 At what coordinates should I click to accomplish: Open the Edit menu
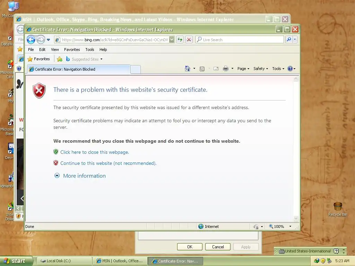click(42, 50)
